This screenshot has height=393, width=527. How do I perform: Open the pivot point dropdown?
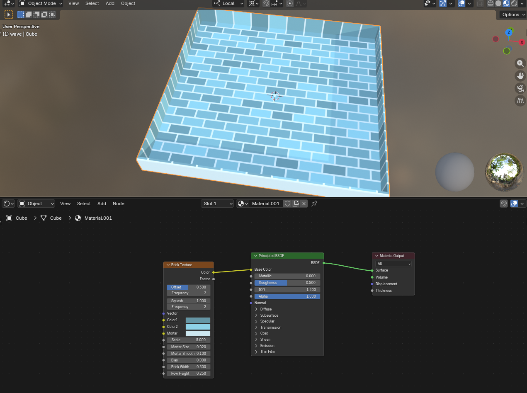click(253, 3)
